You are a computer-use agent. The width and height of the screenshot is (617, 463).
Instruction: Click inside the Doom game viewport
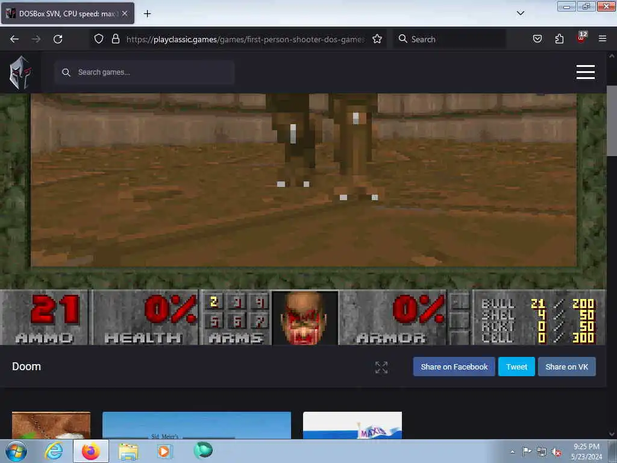tap(304, 180)
